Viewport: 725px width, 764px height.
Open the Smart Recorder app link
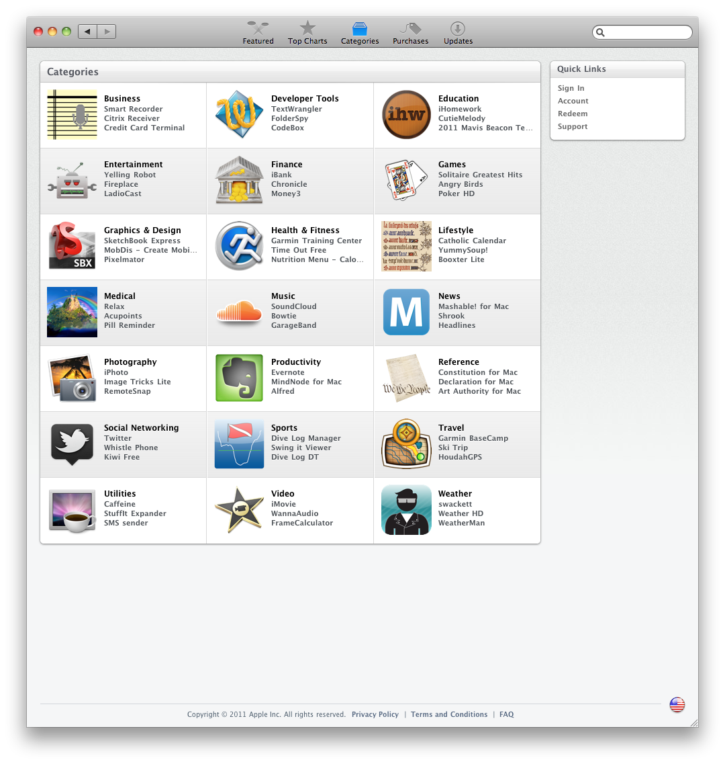click(133, 109)
